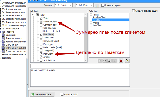Select 03. Анализ заявки in the report tree
160x97 pixels.
[11, 9]
